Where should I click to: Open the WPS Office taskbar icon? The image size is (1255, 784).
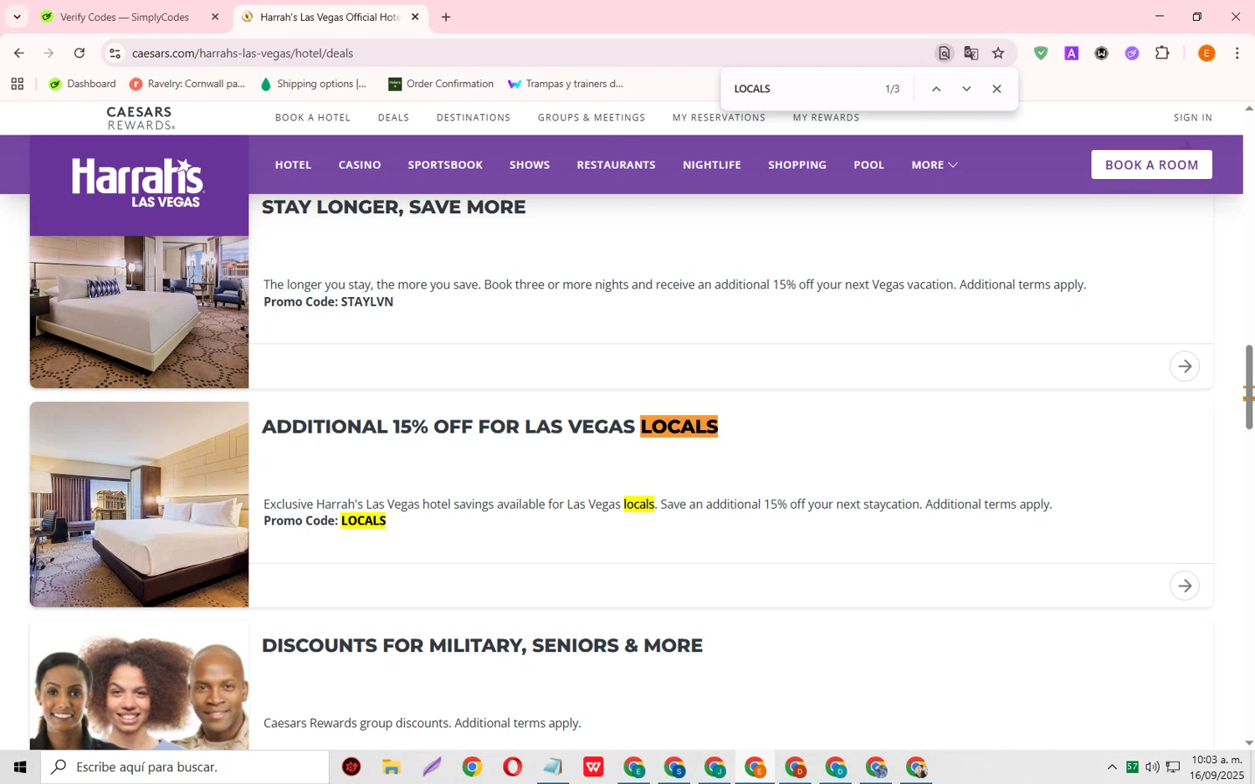click(x=593, y=767)
